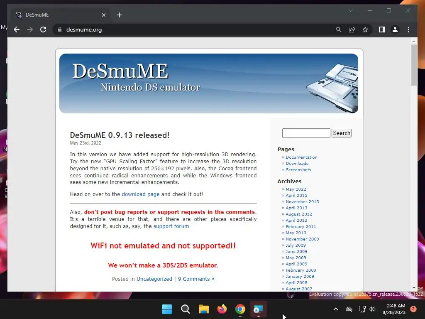Open the August 2012 archive

pos(299,214)
